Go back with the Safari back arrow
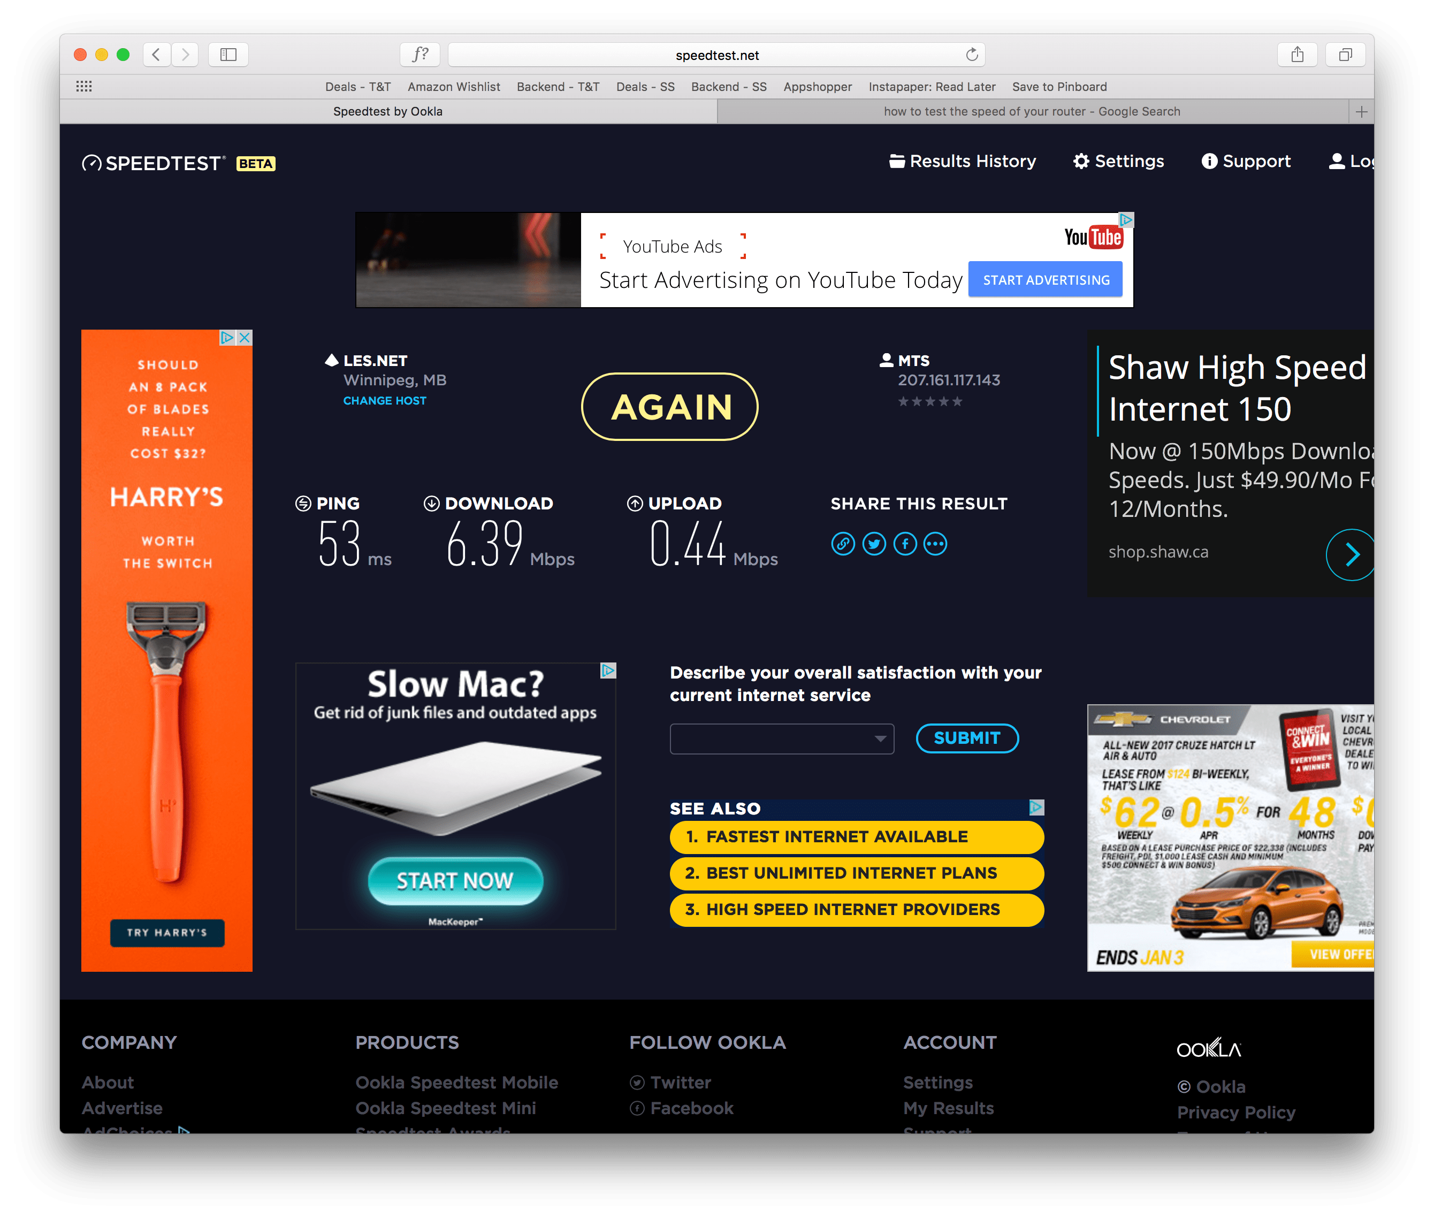The image size is (1434, 1219). coord(156,55)
